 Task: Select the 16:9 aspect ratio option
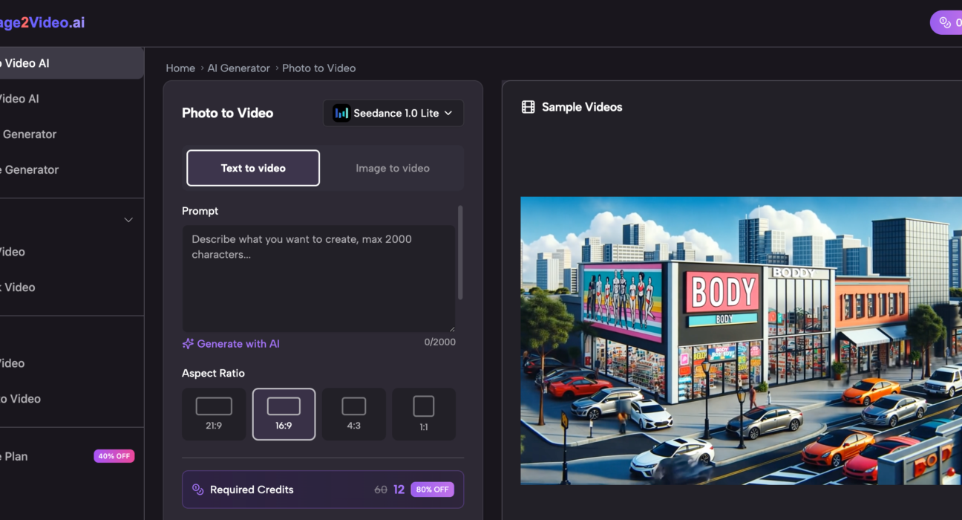pos(284,414)
